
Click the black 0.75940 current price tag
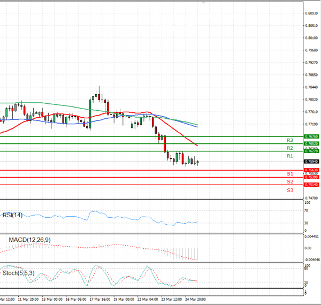pyautogui.click(x=311, y=162)
